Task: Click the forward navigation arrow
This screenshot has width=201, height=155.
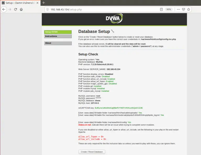Action: 10,9
